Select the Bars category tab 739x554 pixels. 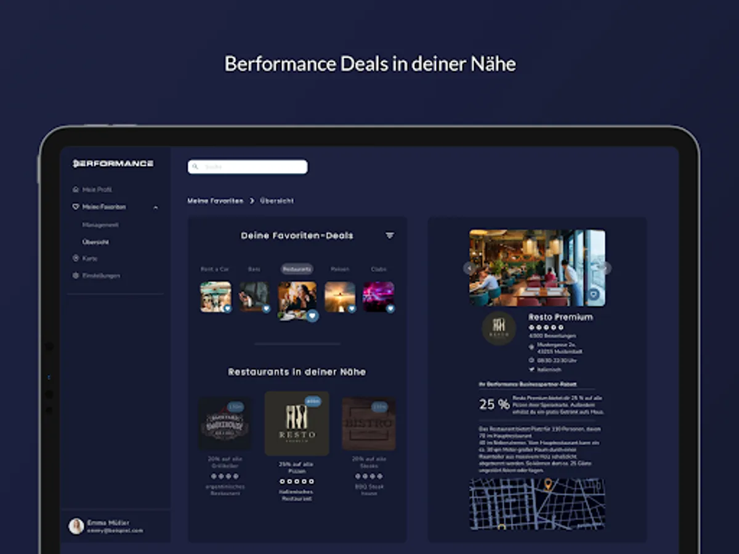click(x=254, y=269)
